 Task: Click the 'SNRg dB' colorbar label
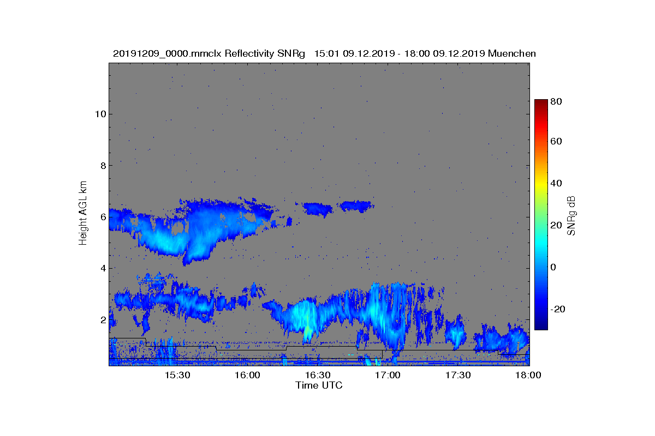571,216
